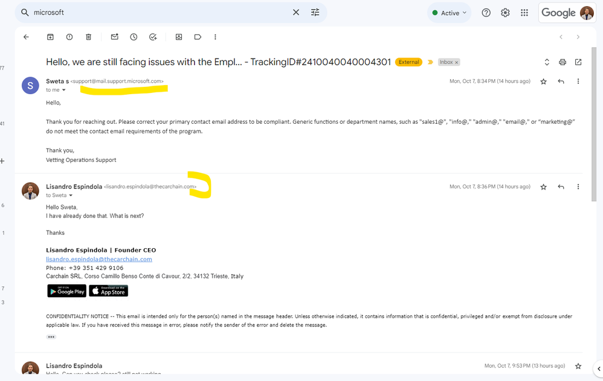Click the Google Play badge
Viewport: 603px width, 381px height.
(x=67, y=291)
